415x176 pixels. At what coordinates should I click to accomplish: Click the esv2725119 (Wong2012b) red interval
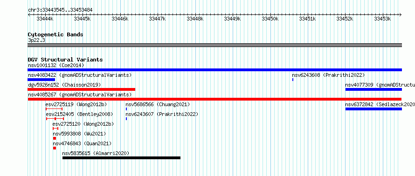click(x=54, y=109)
